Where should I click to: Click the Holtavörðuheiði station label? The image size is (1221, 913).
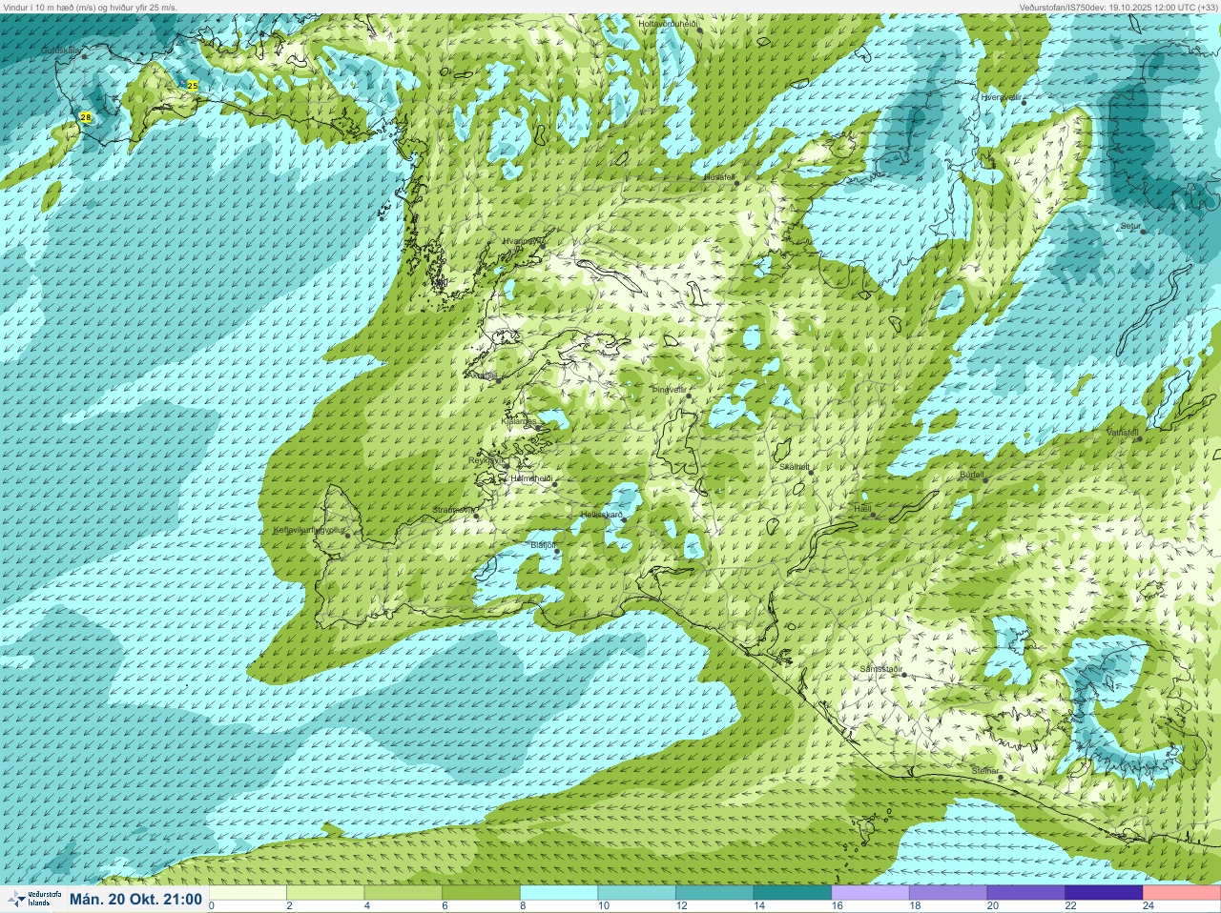point(669,23)
